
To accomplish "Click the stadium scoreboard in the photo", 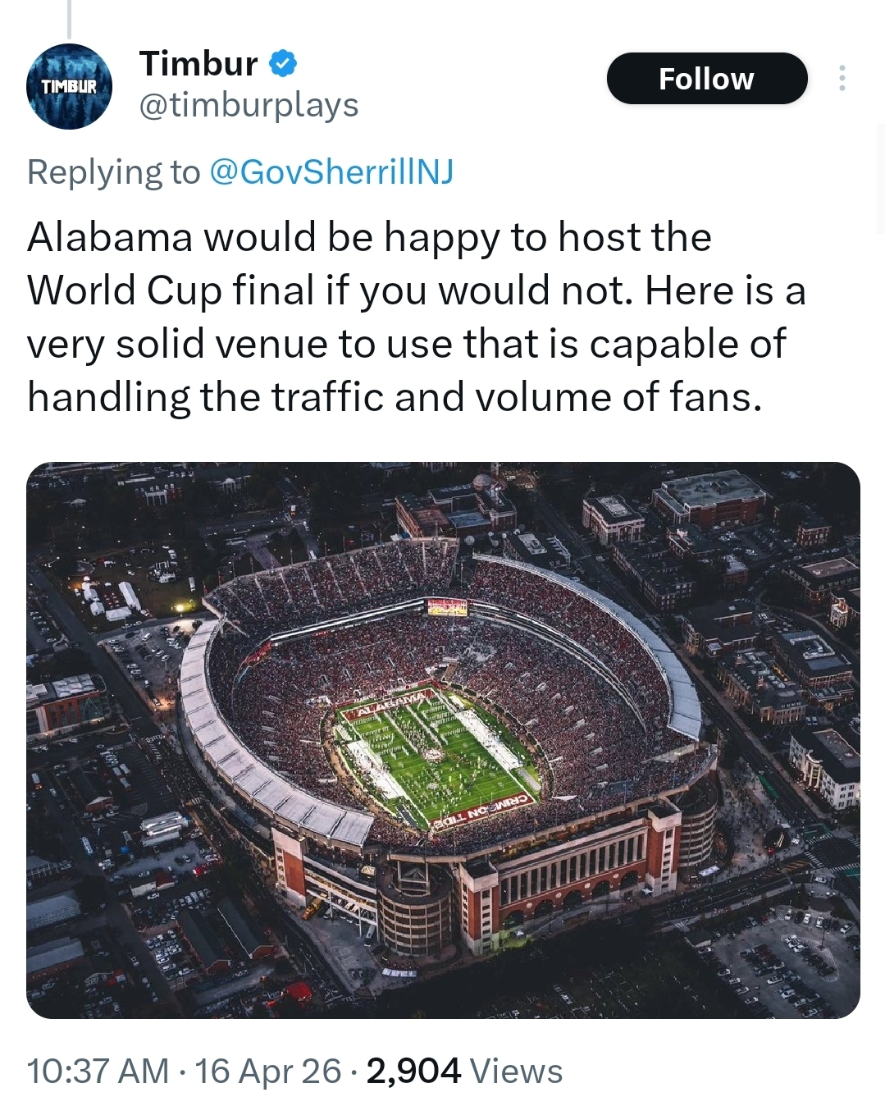I will click(x=447, y=607).
